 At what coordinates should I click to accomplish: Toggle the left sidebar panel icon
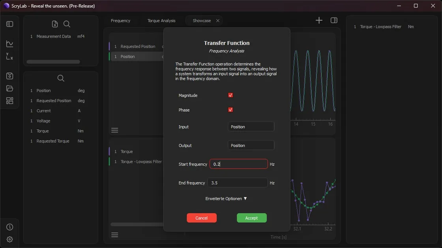pos(10,24)
